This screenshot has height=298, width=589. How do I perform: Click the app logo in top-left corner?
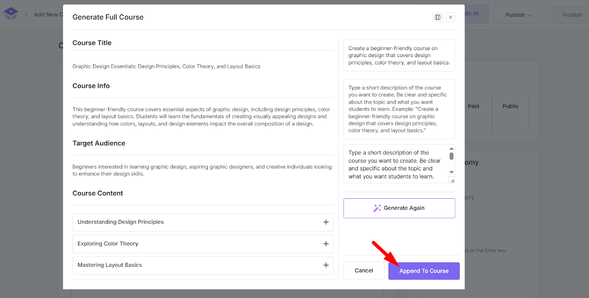(x=11, y=14)
